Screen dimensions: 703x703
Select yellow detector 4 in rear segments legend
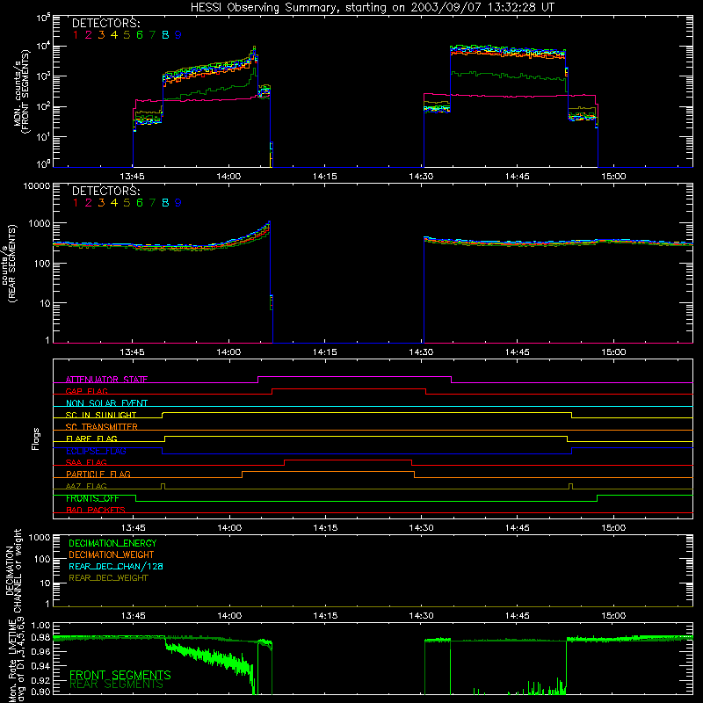point(114,203)
